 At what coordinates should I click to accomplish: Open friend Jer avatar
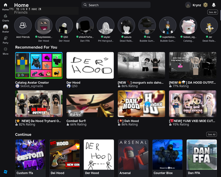click(209, 25)
